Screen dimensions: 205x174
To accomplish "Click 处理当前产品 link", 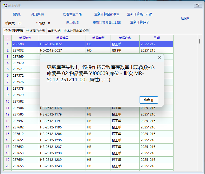I will 72,14.
